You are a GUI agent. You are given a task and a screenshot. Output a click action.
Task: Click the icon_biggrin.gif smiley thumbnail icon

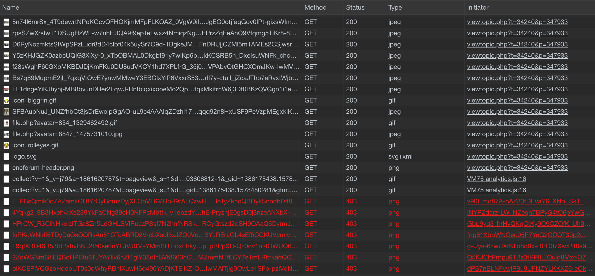click(6, 101)
